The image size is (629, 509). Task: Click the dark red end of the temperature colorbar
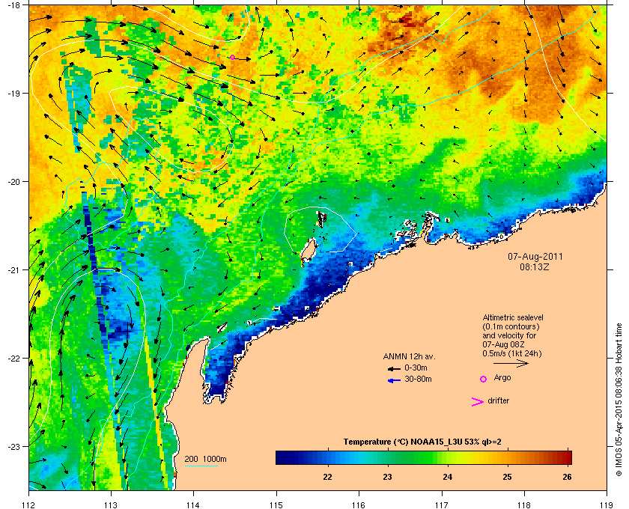coord(568,457)
